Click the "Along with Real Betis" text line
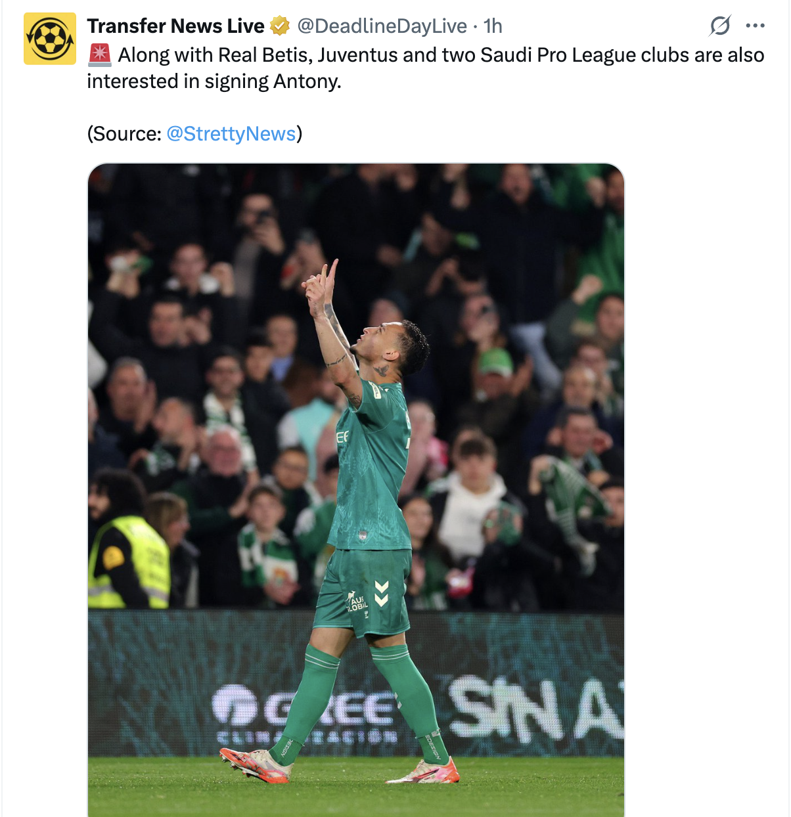 point(441,55)
